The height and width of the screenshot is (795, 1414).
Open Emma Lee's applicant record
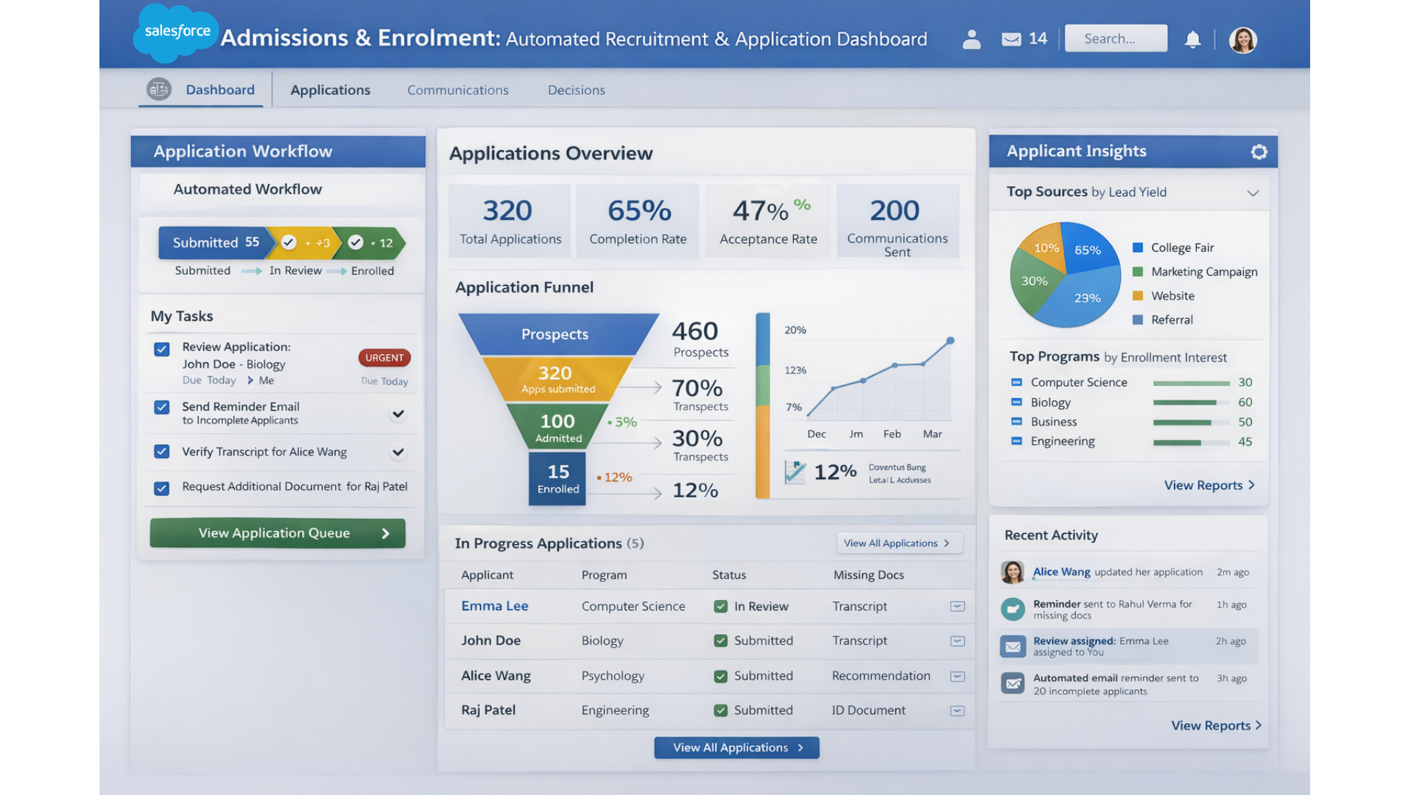click(494, 606)
